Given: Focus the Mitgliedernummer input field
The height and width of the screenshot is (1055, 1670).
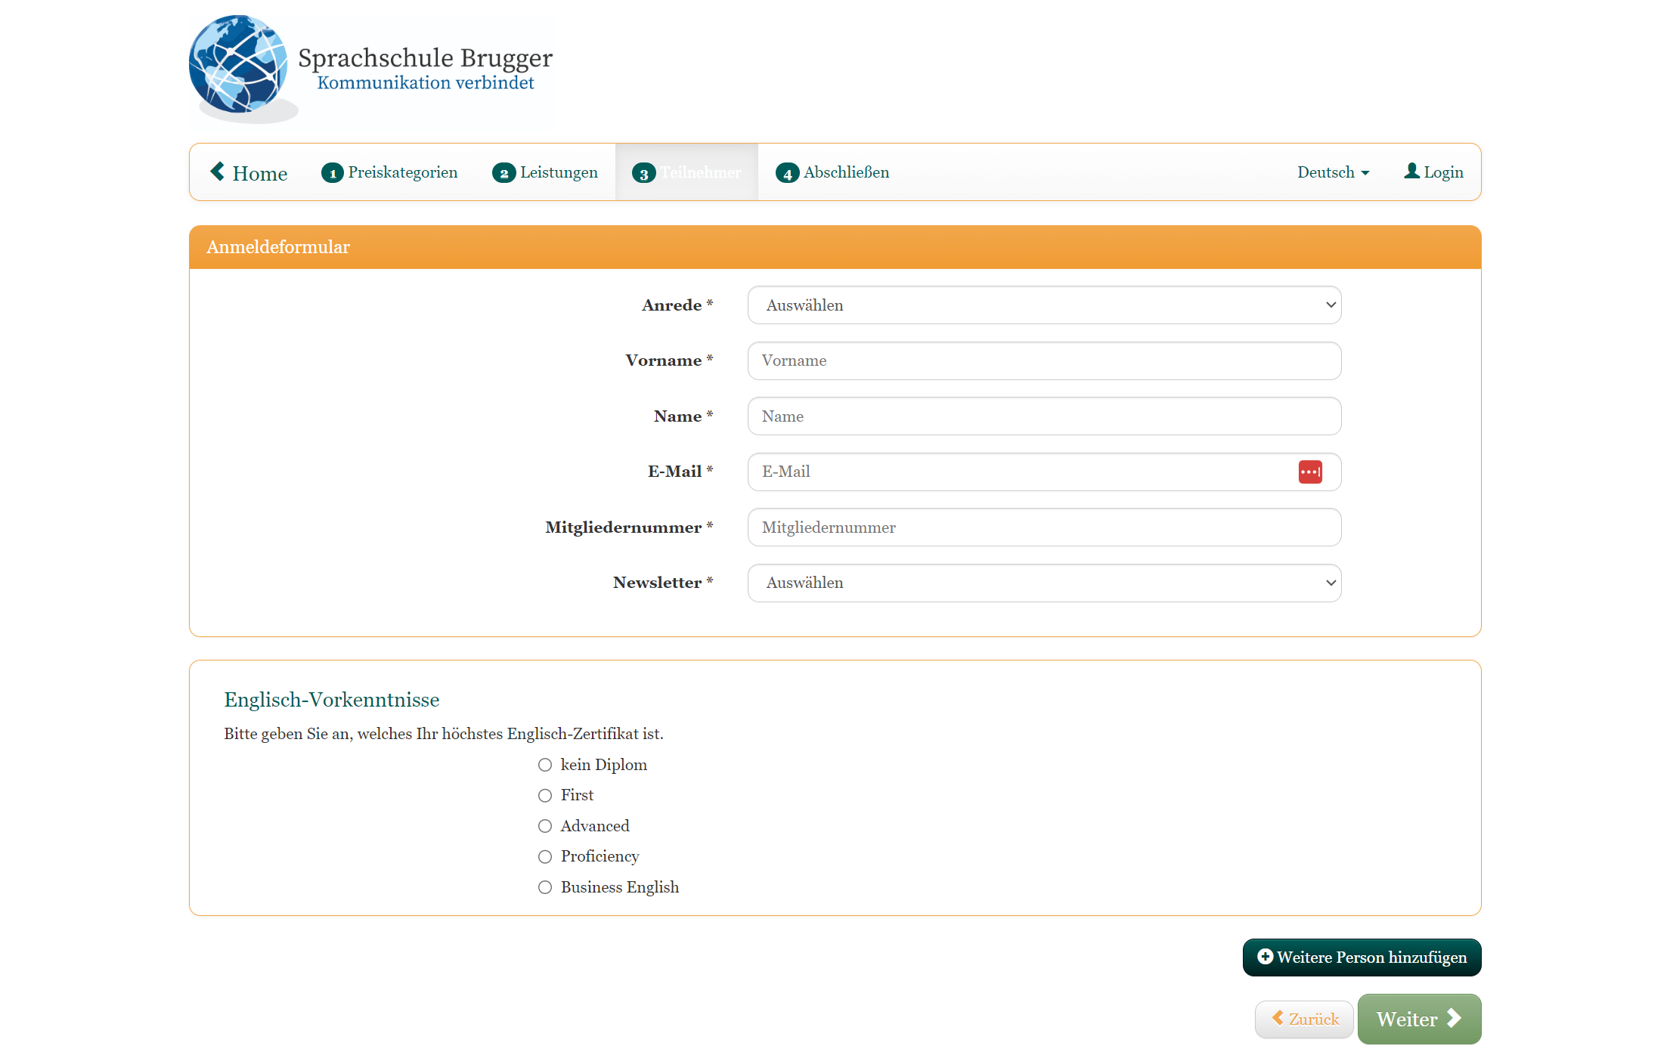Looking at the screenshot, I should point(1044,527).
